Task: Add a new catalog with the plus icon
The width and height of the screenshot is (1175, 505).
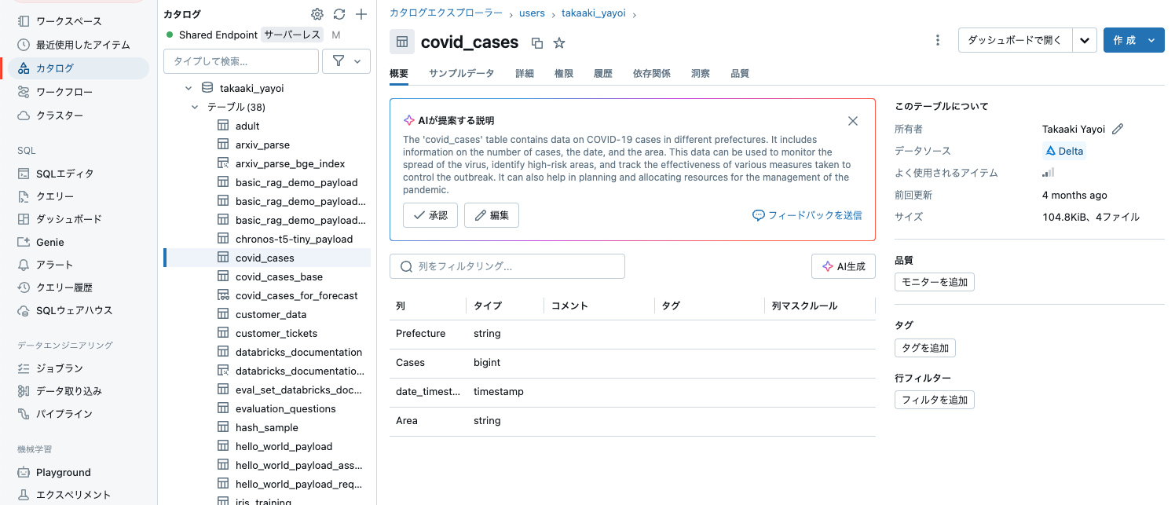Action: [361, 13]
